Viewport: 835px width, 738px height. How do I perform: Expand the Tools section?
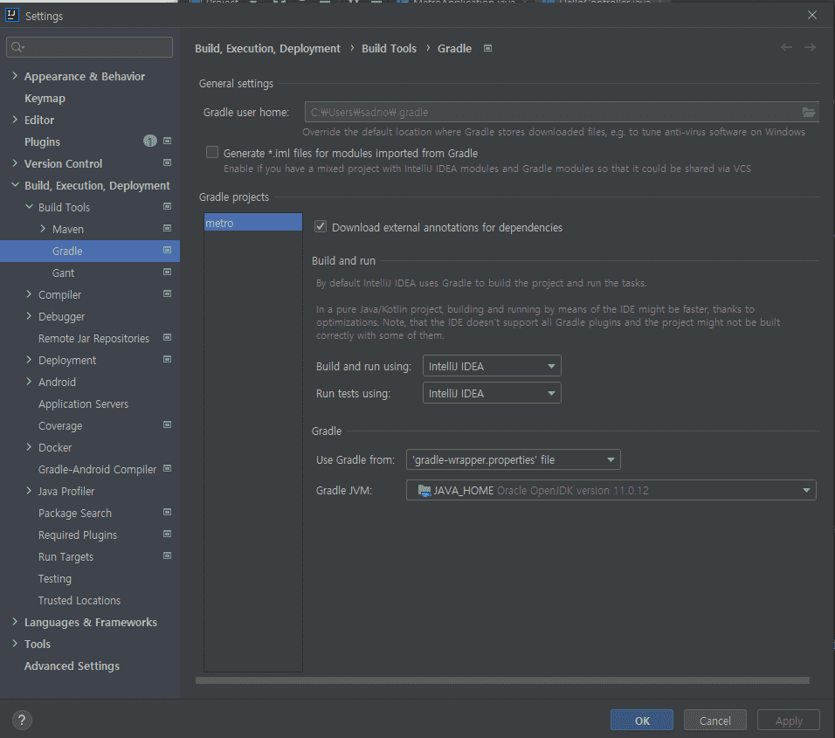point(15,644)
